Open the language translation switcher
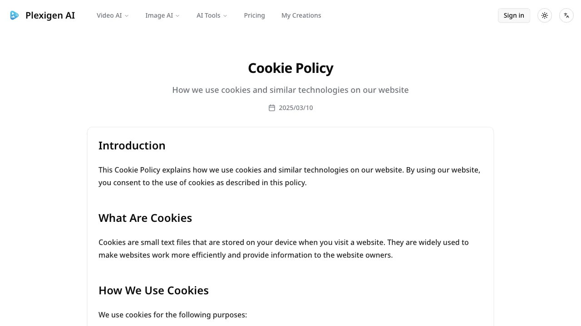581x326 pixels. [566, 15]
